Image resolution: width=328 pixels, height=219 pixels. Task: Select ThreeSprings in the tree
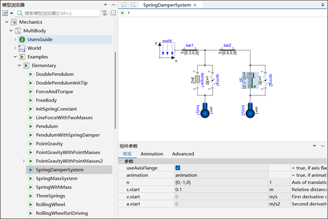pos(50,196)
